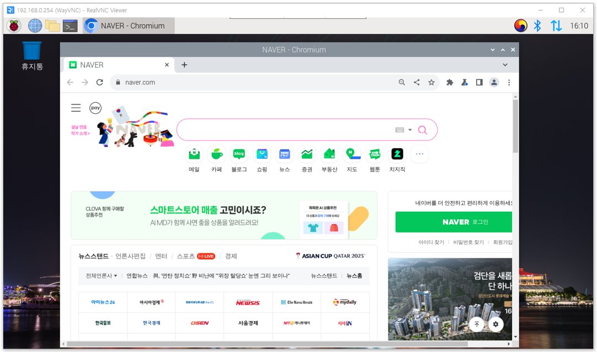The image size is (597, 352).
Task: Select the 엔터 tab
Action: [x=161, y=256]
